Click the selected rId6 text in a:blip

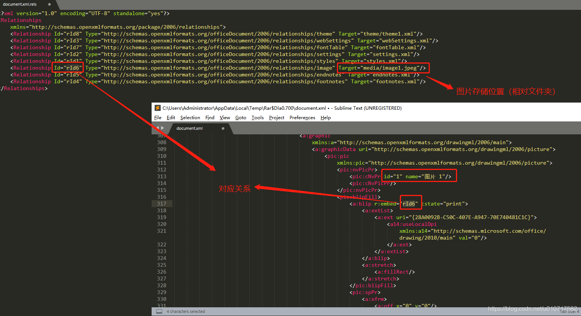(x=409, y=204)
